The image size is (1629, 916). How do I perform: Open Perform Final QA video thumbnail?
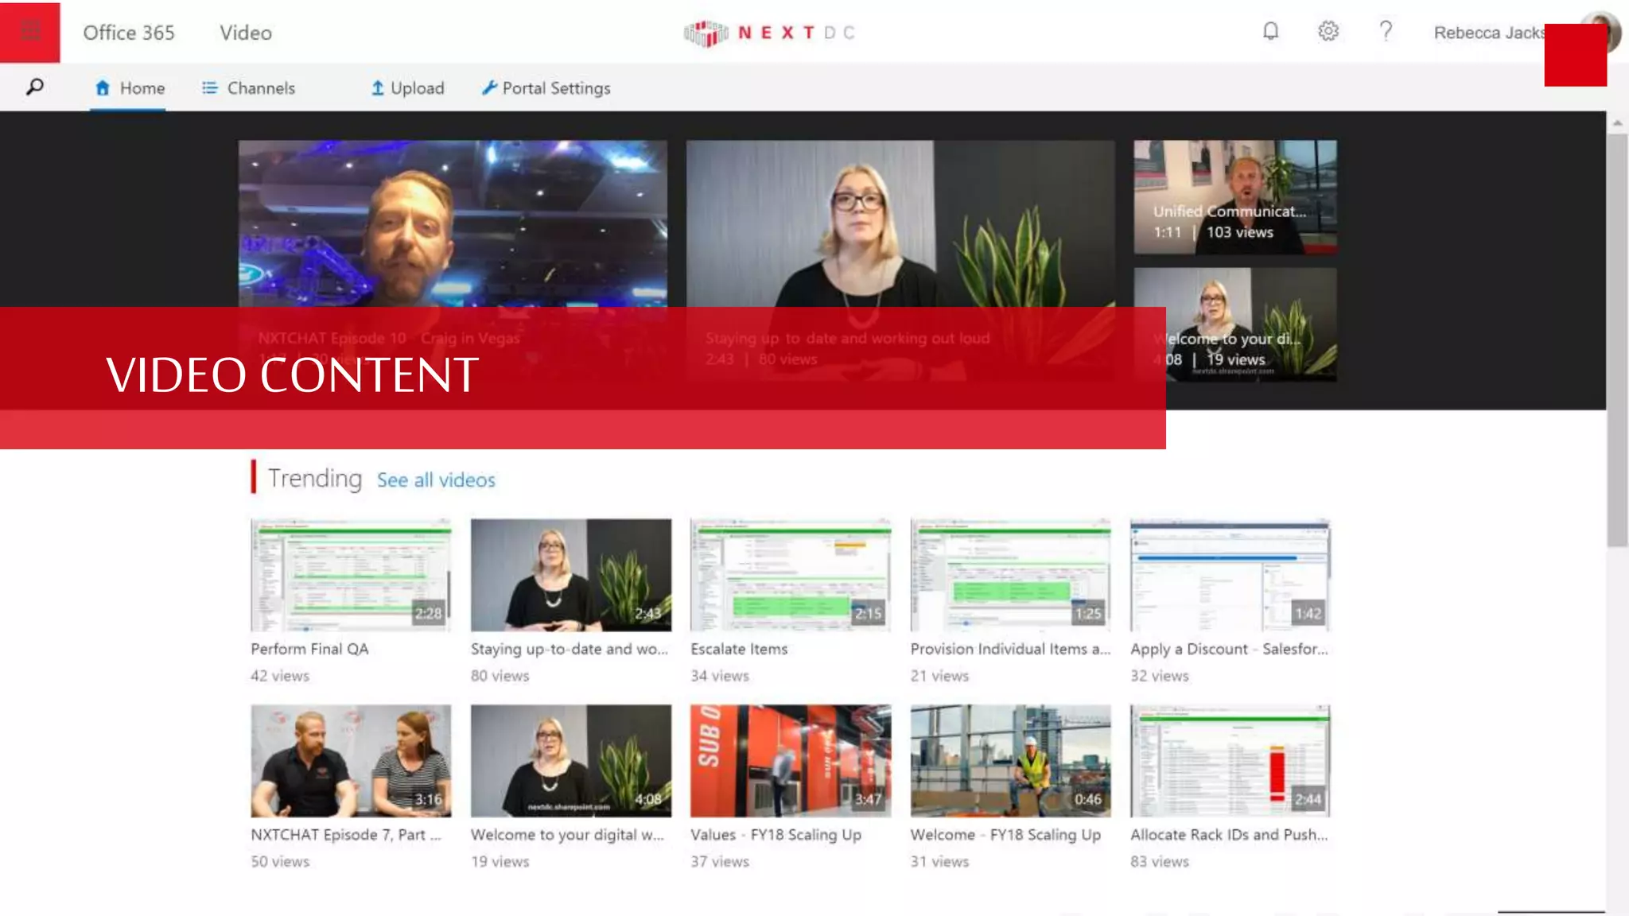tap(351, 575)
